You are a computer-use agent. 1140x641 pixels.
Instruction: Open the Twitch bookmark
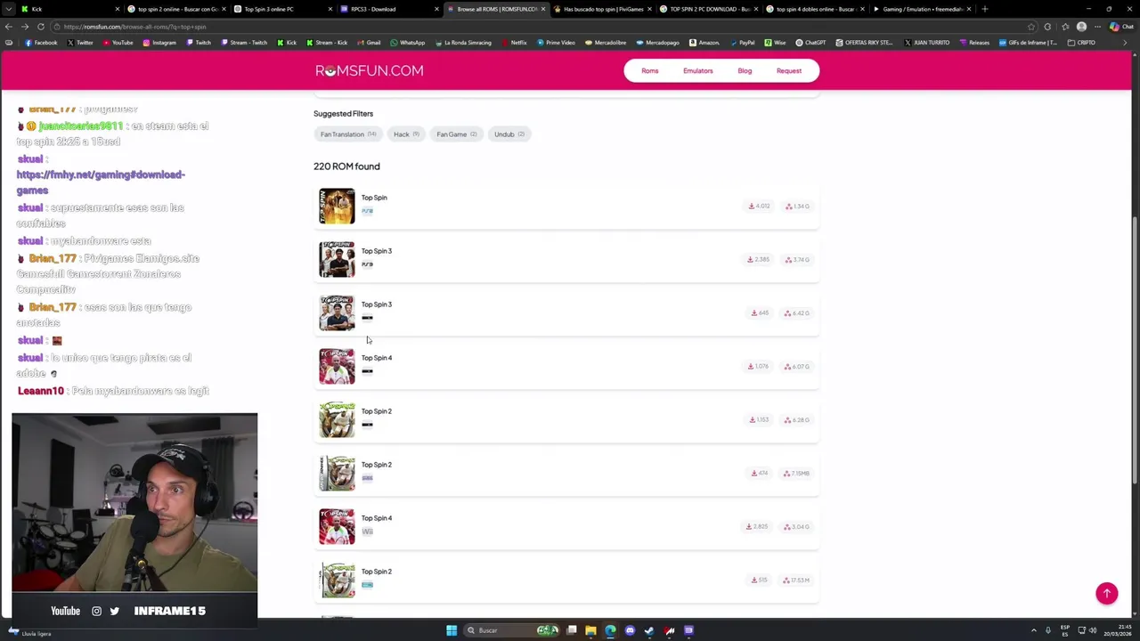click(x=199, y=43)
